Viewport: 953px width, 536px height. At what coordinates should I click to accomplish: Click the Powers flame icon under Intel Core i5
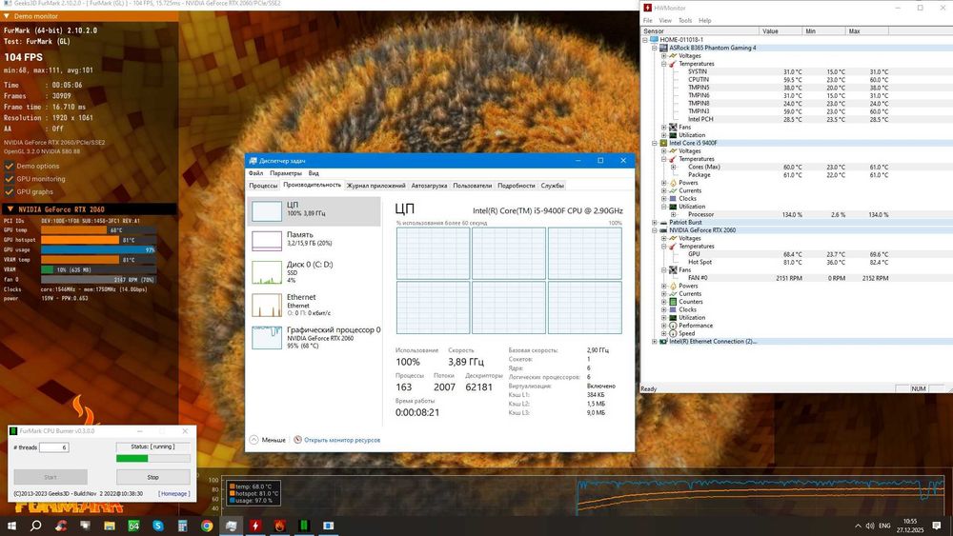[673, 183]
